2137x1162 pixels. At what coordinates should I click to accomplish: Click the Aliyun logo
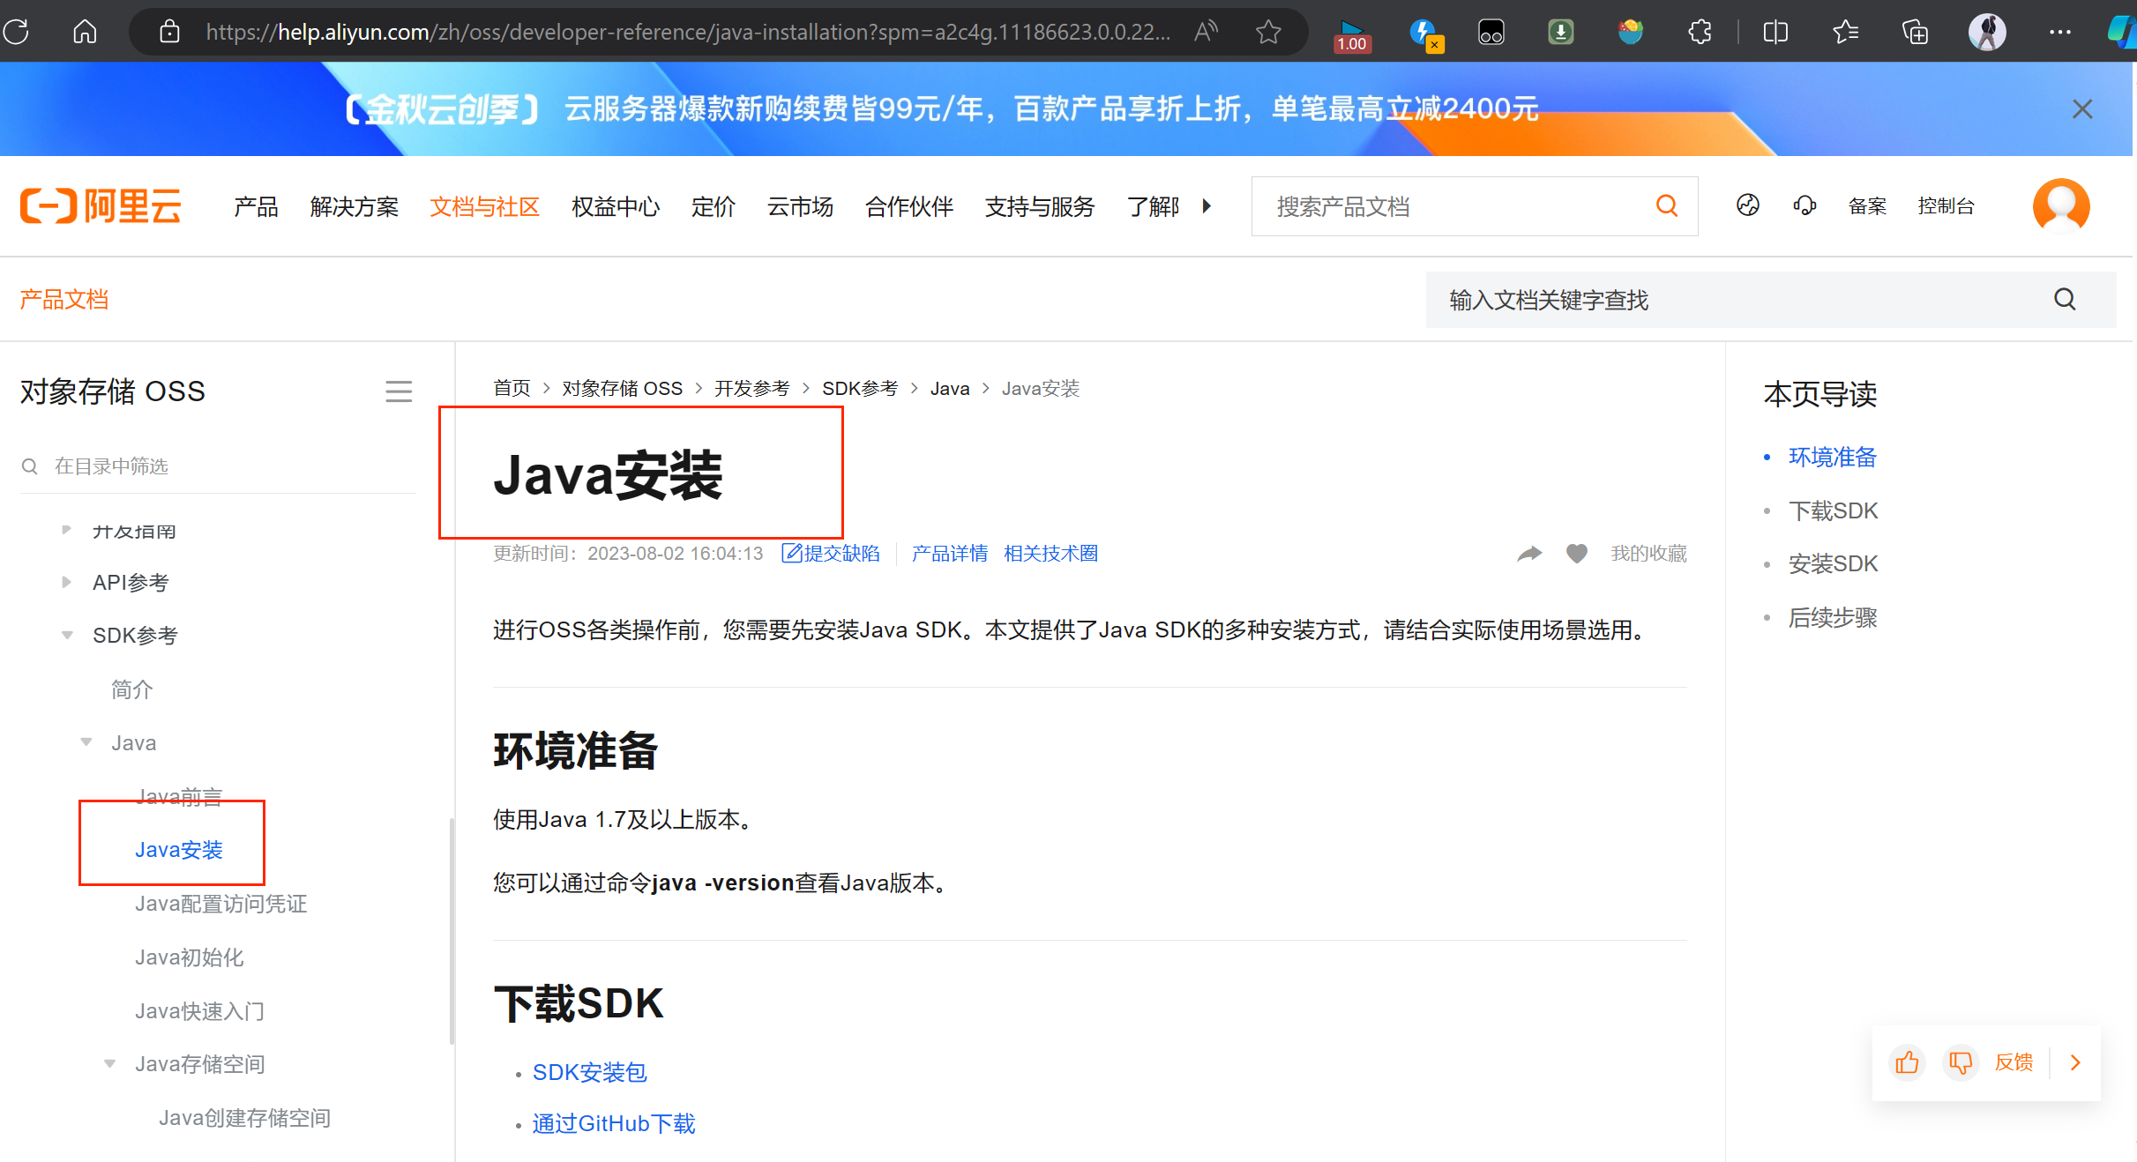coord(101,206)
